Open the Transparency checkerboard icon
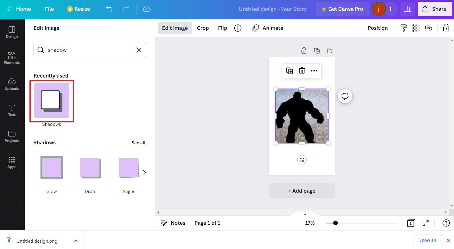The height and width of the screenshot is (249, 454). click(416, 28)
